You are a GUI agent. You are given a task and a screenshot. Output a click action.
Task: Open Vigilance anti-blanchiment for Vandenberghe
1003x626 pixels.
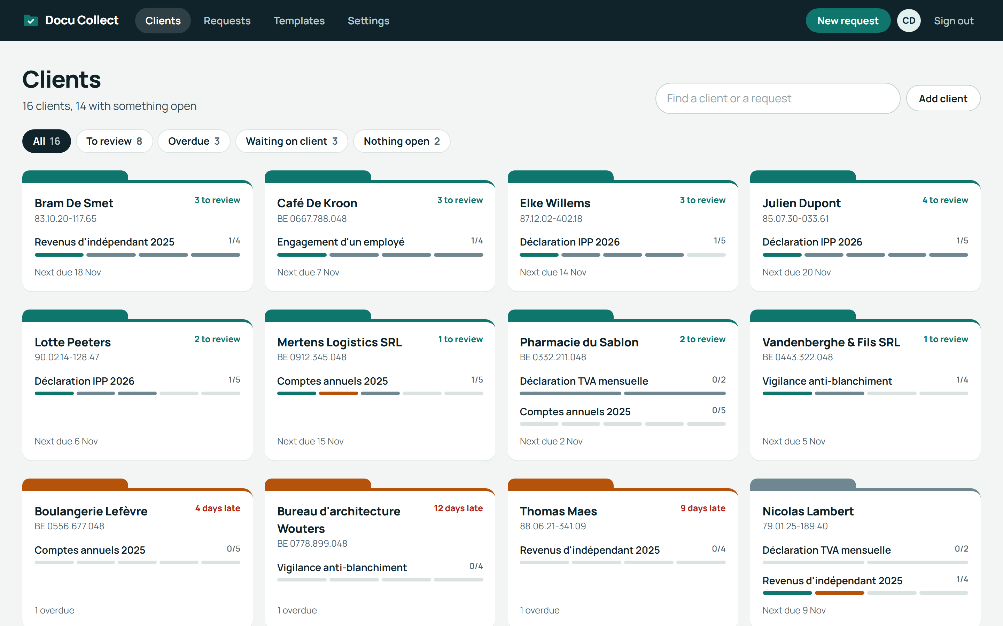click(x=827, y=381)
